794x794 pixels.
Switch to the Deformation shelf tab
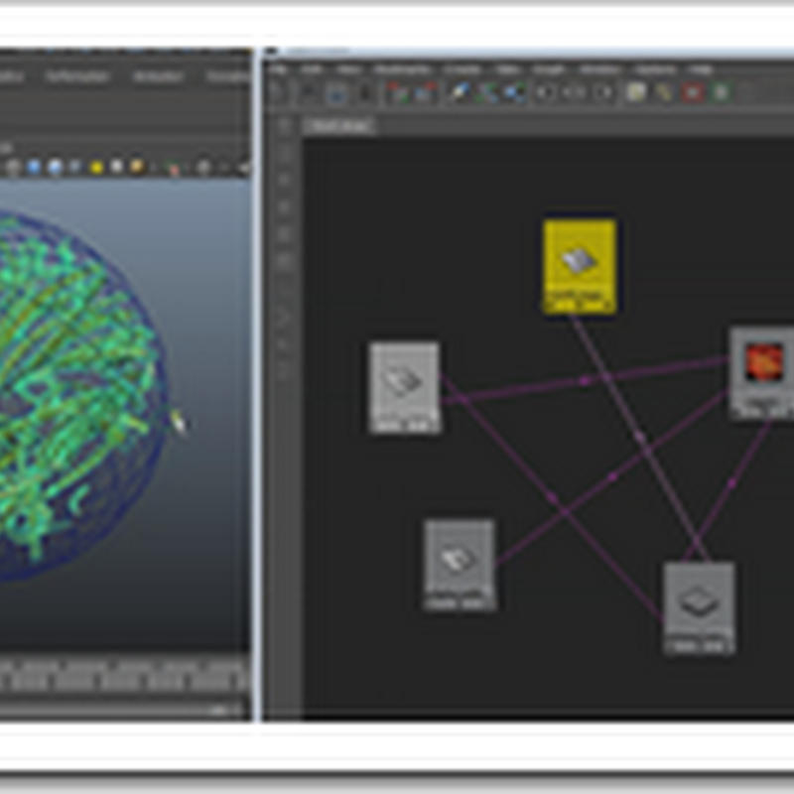[77, 76]
